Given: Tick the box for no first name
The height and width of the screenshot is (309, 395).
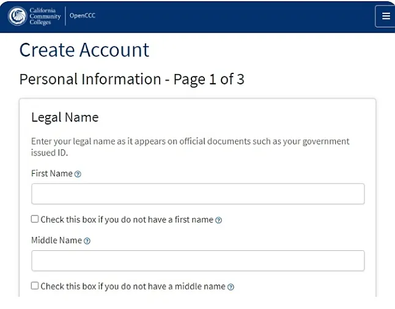Looking at the screenshot, I should tap(35, 219).
